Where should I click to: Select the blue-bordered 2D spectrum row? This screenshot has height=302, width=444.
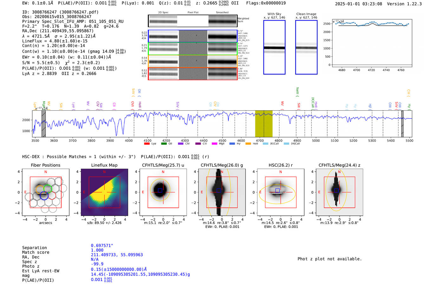tap(193, 36)
